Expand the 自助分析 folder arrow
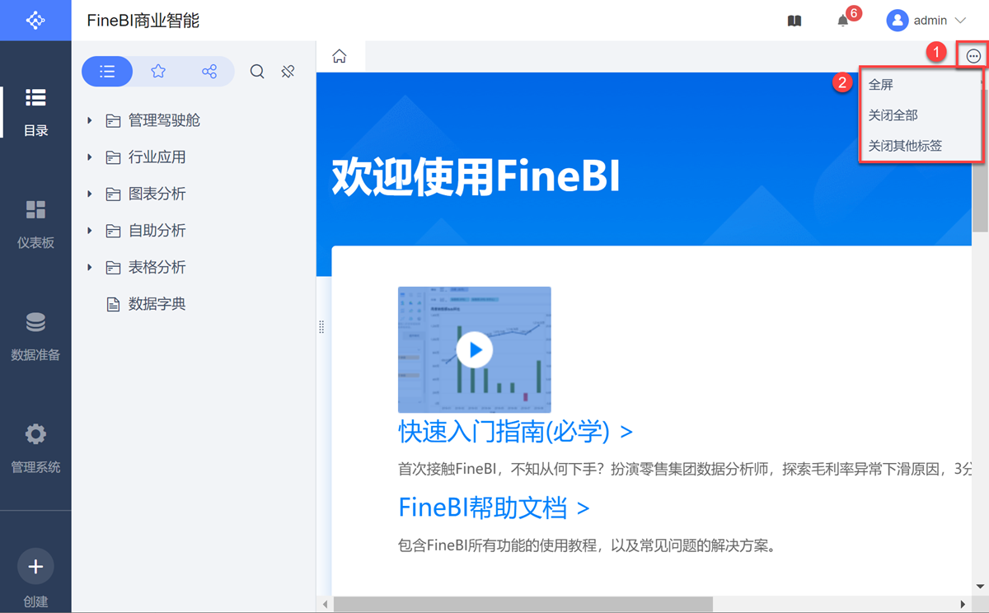The height and width of the screenshot is (613, 989). [90, 231]
